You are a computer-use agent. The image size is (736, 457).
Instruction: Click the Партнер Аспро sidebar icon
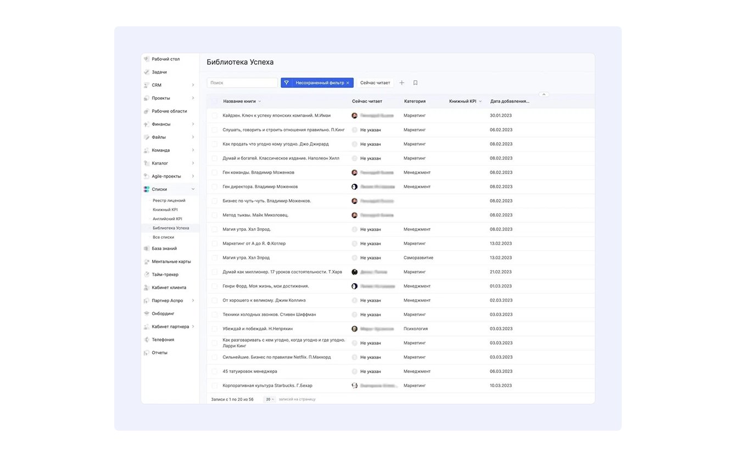pyautogui.click(x=147, y=301)
